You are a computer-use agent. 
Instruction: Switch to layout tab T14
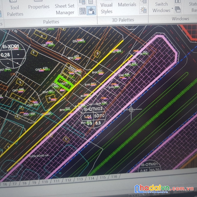(x=91, y=178)
